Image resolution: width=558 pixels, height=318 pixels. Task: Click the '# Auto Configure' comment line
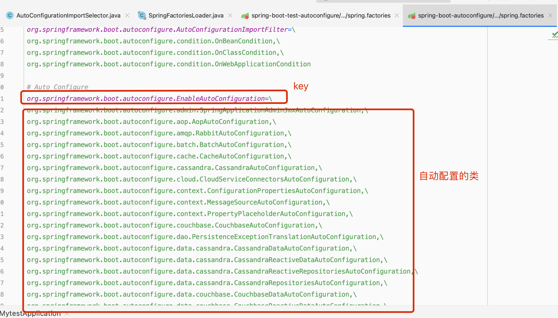point(58,87)
